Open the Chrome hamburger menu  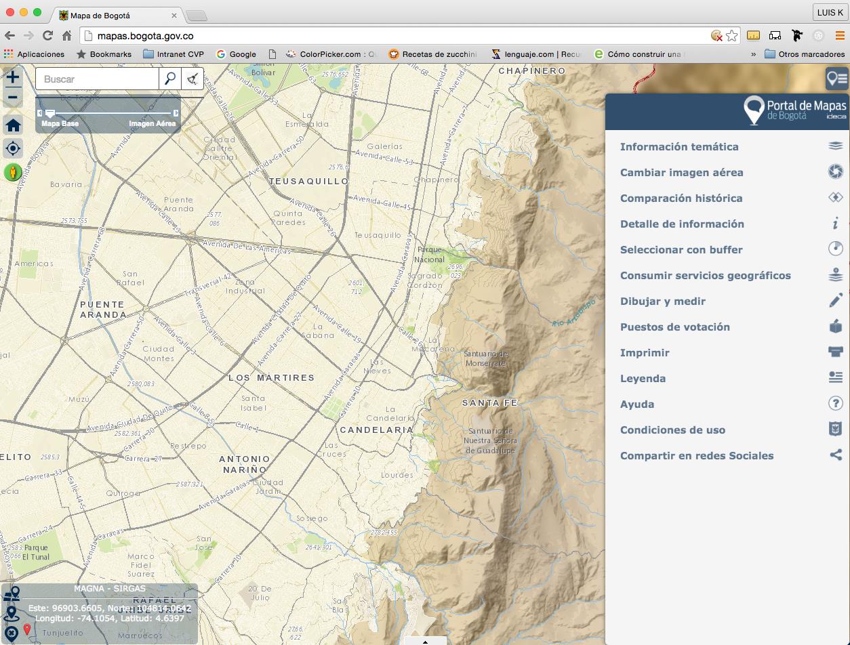(840, 35)
